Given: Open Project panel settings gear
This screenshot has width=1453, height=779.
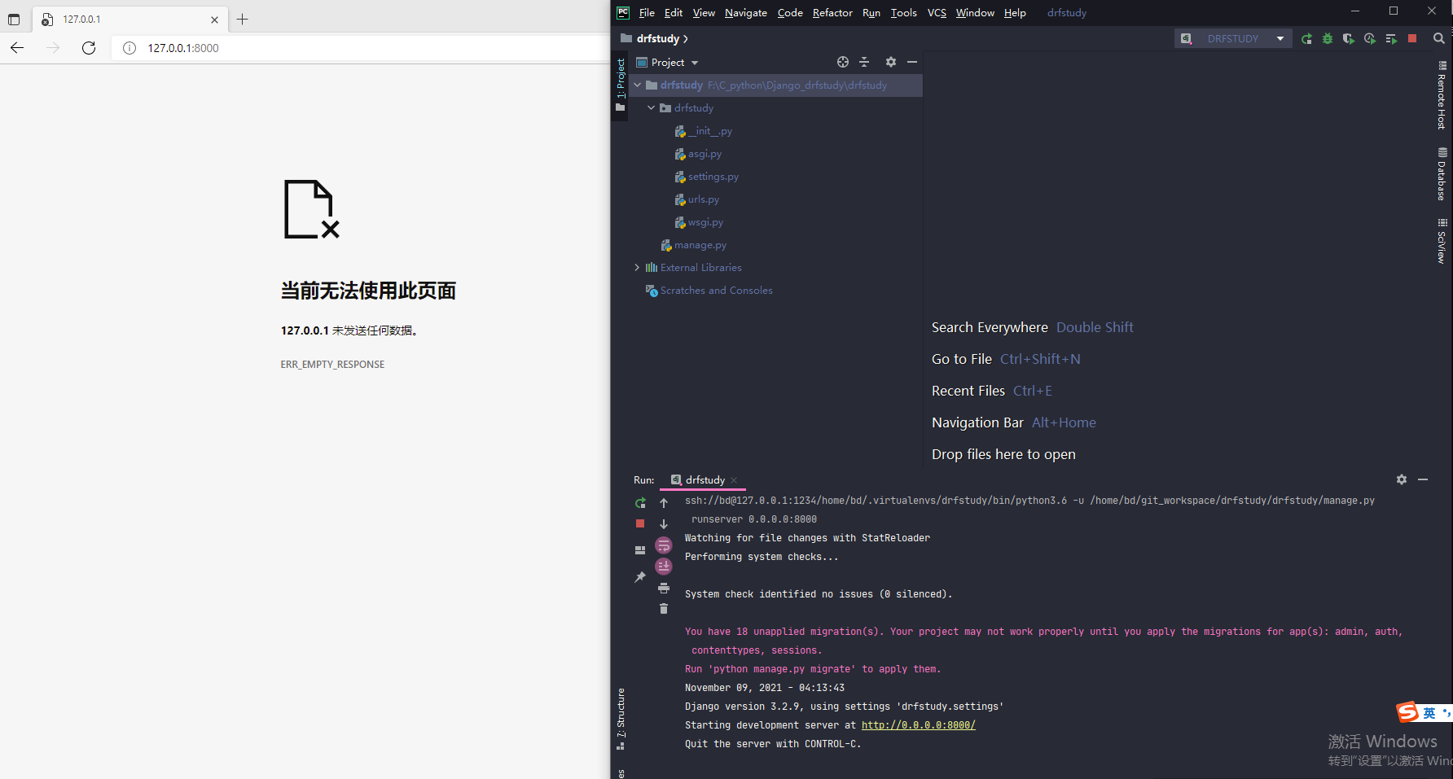Looking at the screenshot, I should pos(891,62).
